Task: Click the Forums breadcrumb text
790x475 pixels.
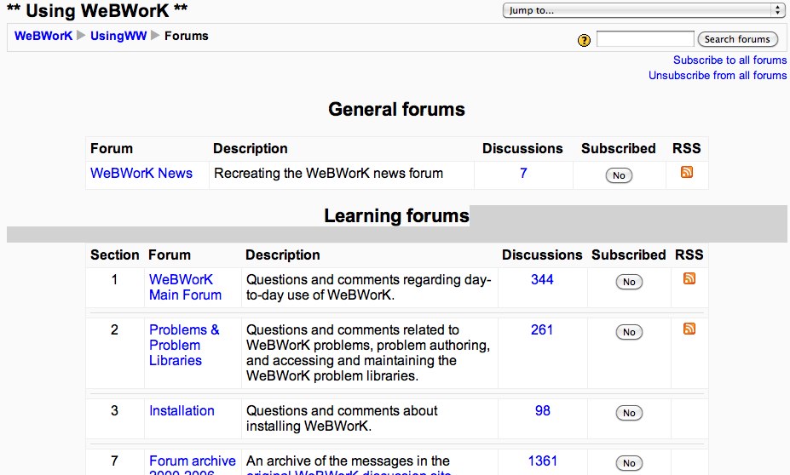Action: [187, 36]
